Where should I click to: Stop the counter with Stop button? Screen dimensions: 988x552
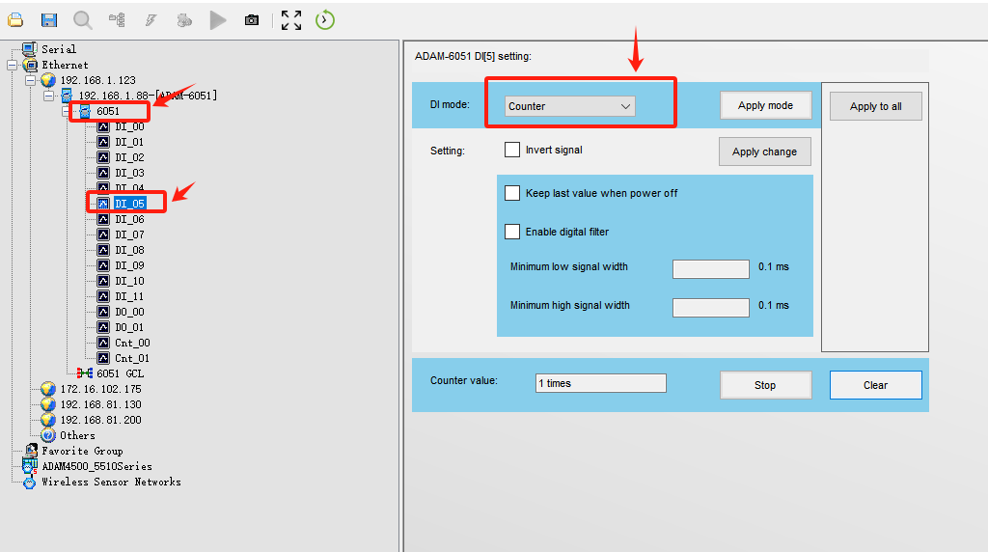point(765,385)
